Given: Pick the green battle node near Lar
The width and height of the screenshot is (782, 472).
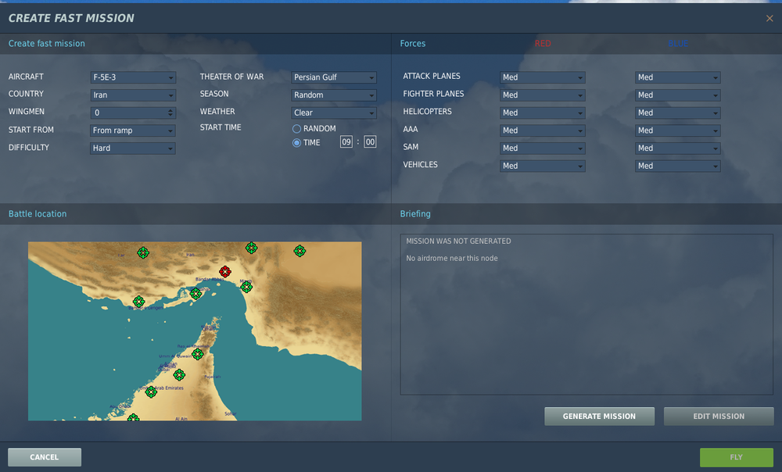Looking at the screenshot, I should point(143,252).
